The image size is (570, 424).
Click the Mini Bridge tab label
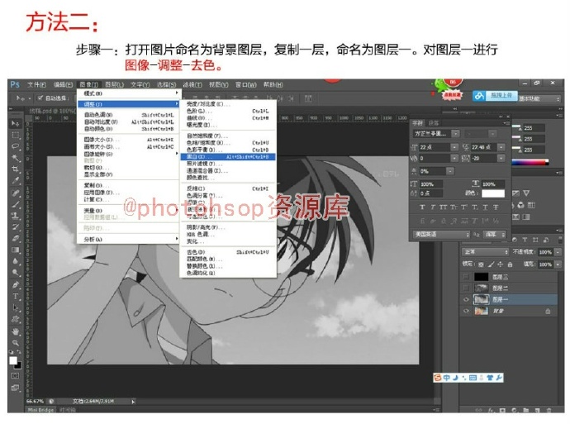click(x=40, y=410)
